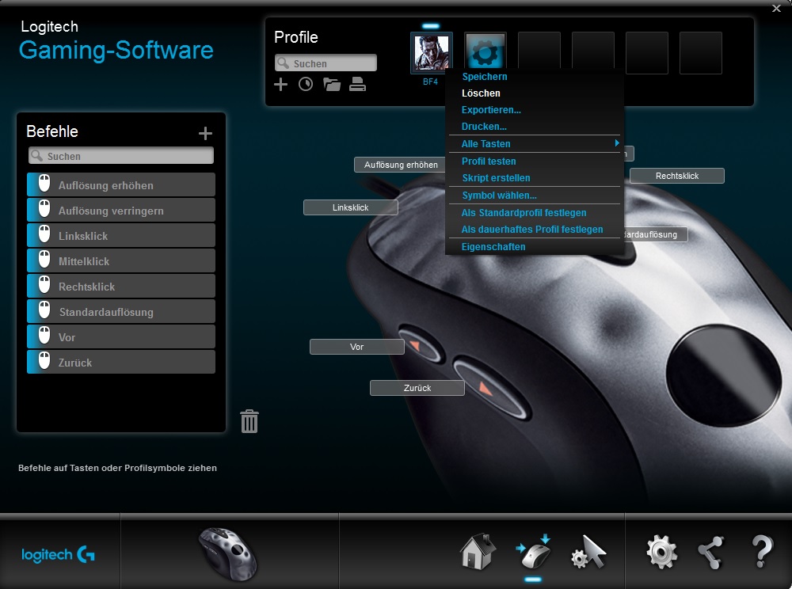Screen dimensions: 792x589
Task: Click the partly hidden Standardauflösung mouse label
Action: 655,234
